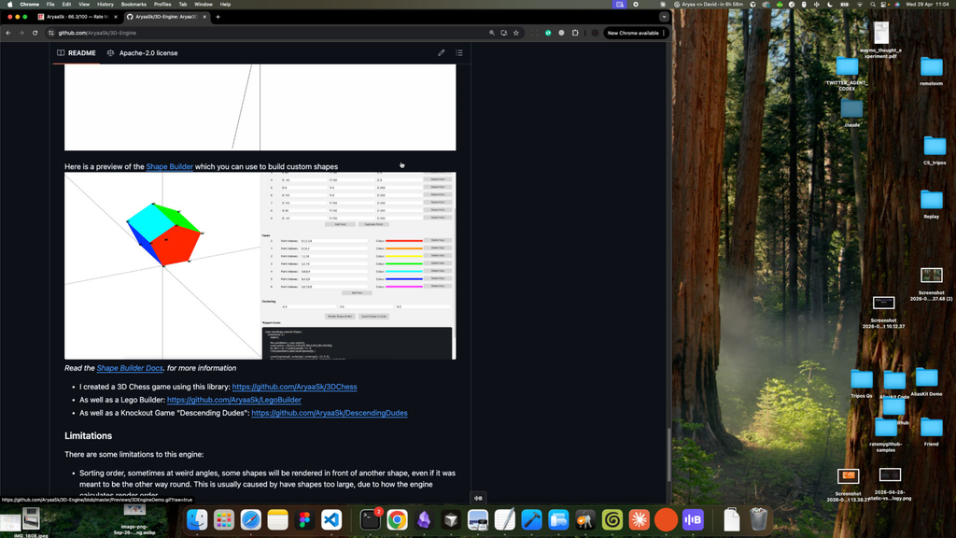
Task: Launch Safari from the Dock
Action: pos(250,519)
